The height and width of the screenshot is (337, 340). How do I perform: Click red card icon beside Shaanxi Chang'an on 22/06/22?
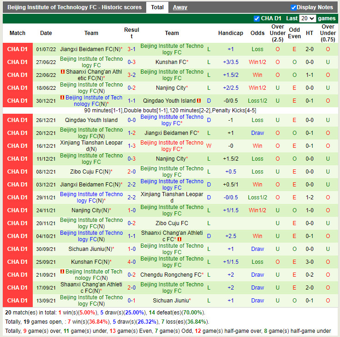point(63,71)
